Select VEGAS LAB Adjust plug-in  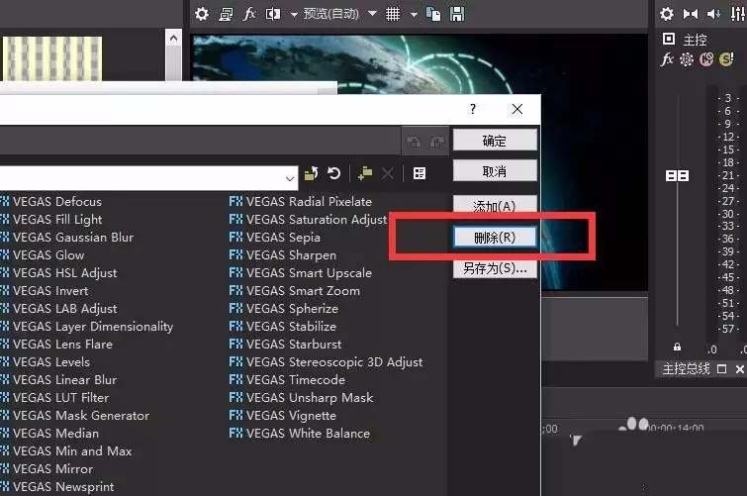click(x=58, y=309)
